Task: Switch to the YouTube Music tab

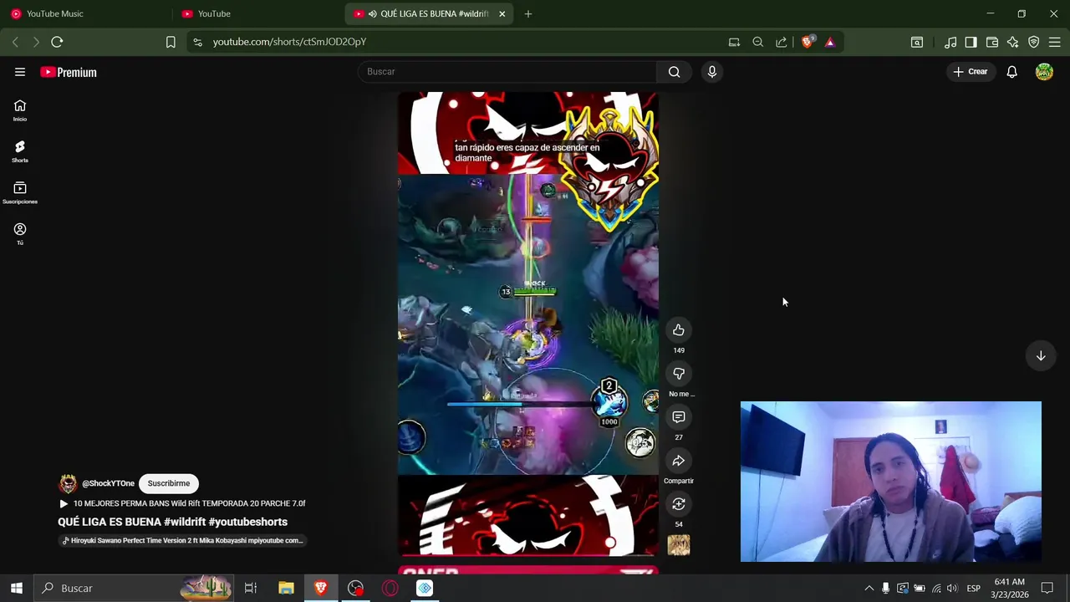Action: coord(86,13)
